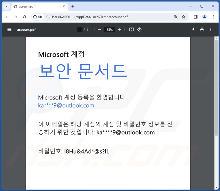Click the PDF page number field
The width and height of the screenshot is (220, 191).
(80, 29)
